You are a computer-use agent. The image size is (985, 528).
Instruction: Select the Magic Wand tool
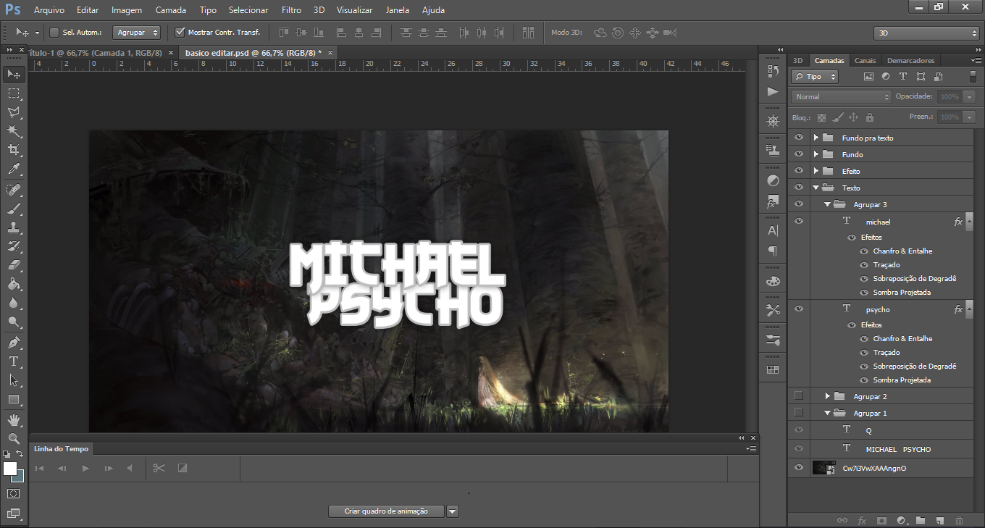[13, 131]
